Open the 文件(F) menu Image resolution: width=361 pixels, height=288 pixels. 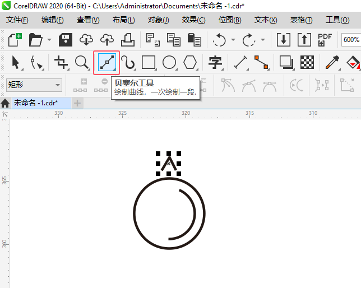tap(17, 20)
